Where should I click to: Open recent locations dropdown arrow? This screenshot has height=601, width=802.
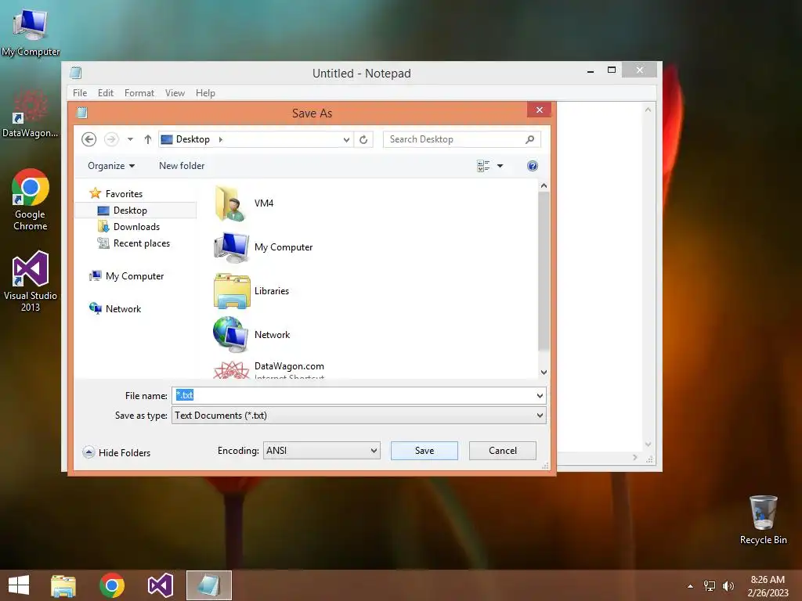pyautogui.click(x=130, y=139)
